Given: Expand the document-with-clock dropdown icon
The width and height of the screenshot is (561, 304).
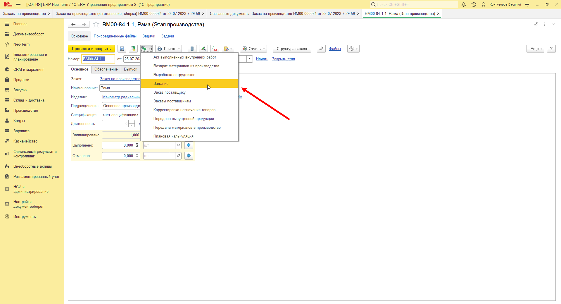Looking at the screenshot, I should [228, 49].
